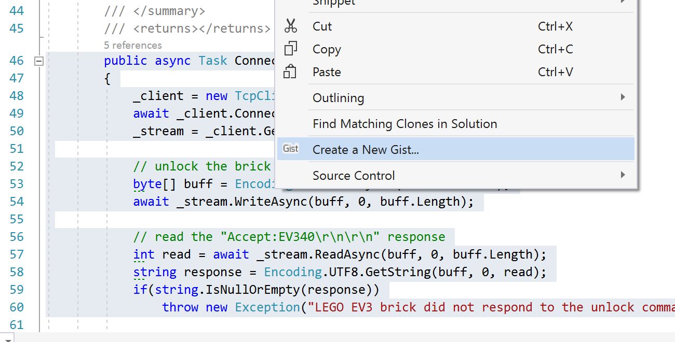Collapse the method at line 46
This screenshot has height=342, width=675.
point(38,61)
